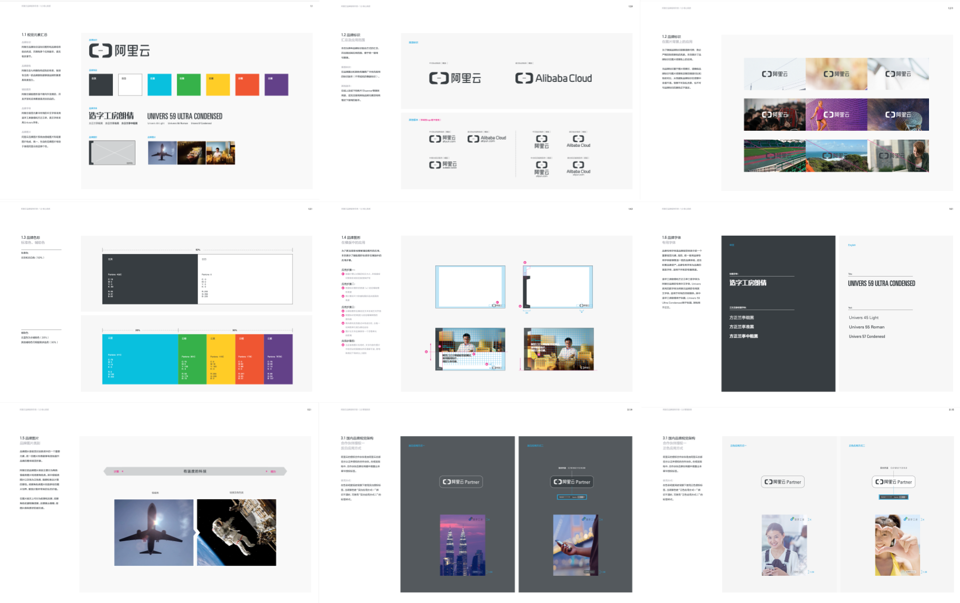960x603 pixels.
Task: Open the empty blue-bordered layout diagram in section 1.4
Action: coord(471,287)
